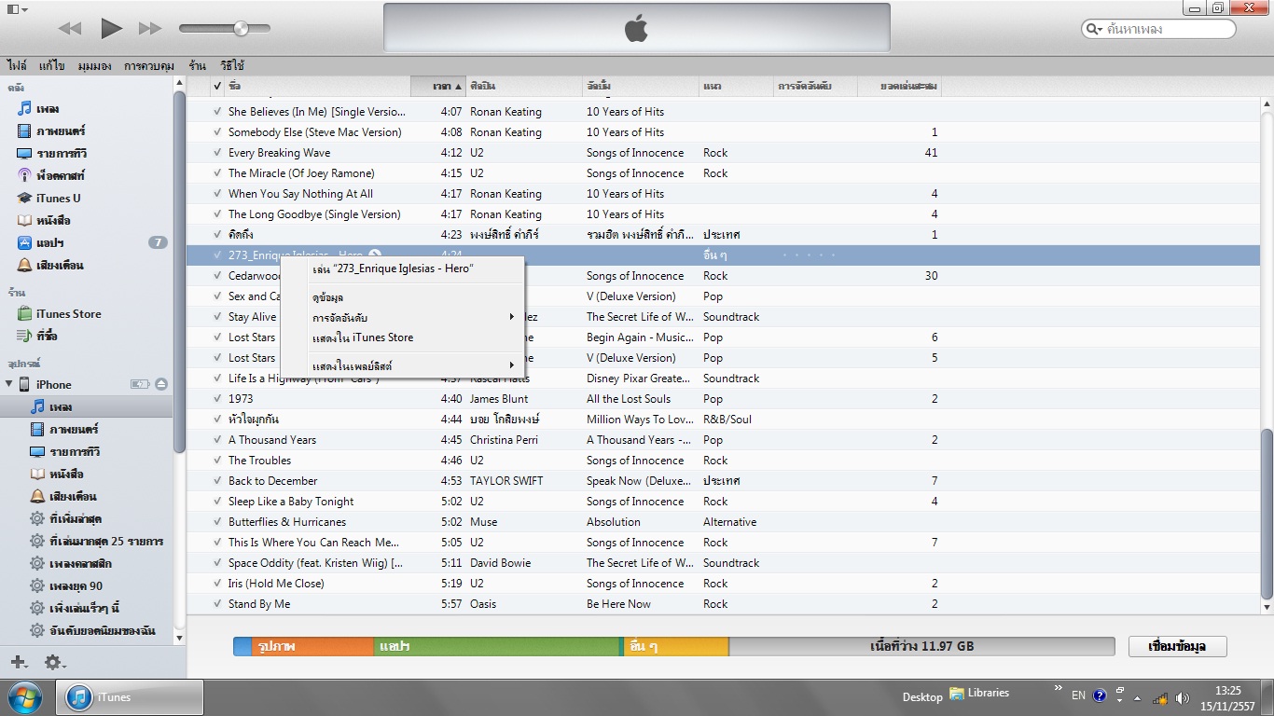Image resolution: width=1274 pixels, height=716 pixels.
Task: Open the การควบคุม (Controls) menu
Action: pos(149,66)
